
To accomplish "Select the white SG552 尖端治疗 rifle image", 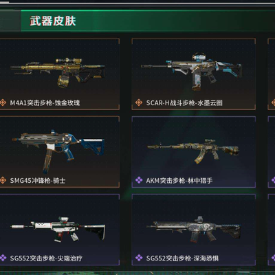I will 58,229.
